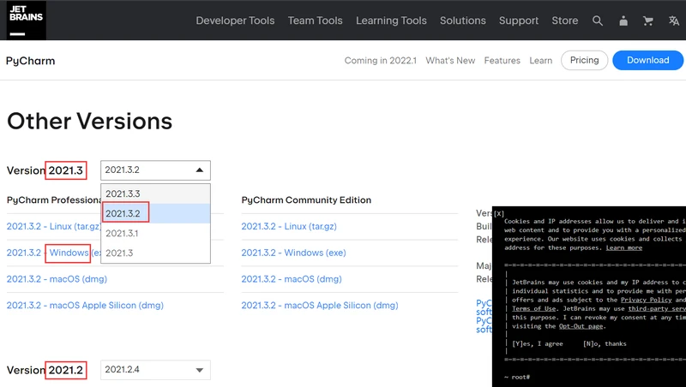
Task: Open the site search magnifier icon
Action: (x=598, y=21)
